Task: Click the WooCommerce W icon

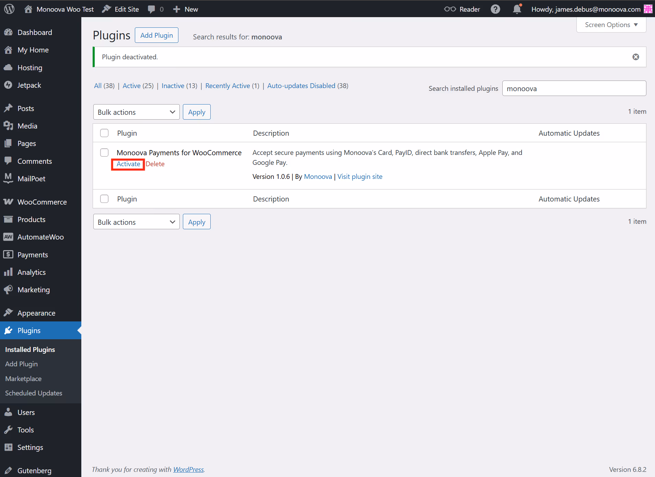Action: click(8, 202)
